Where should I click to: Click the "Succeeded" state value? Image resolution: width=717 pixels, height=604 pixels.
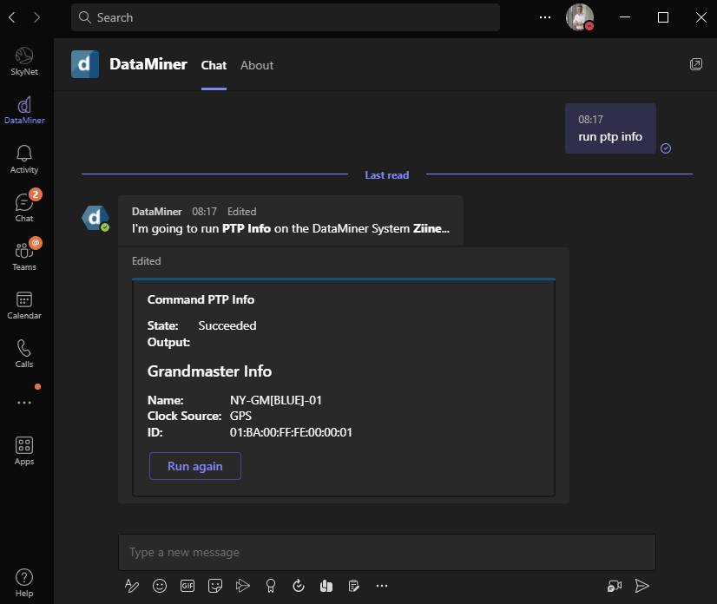coord(227,325)
